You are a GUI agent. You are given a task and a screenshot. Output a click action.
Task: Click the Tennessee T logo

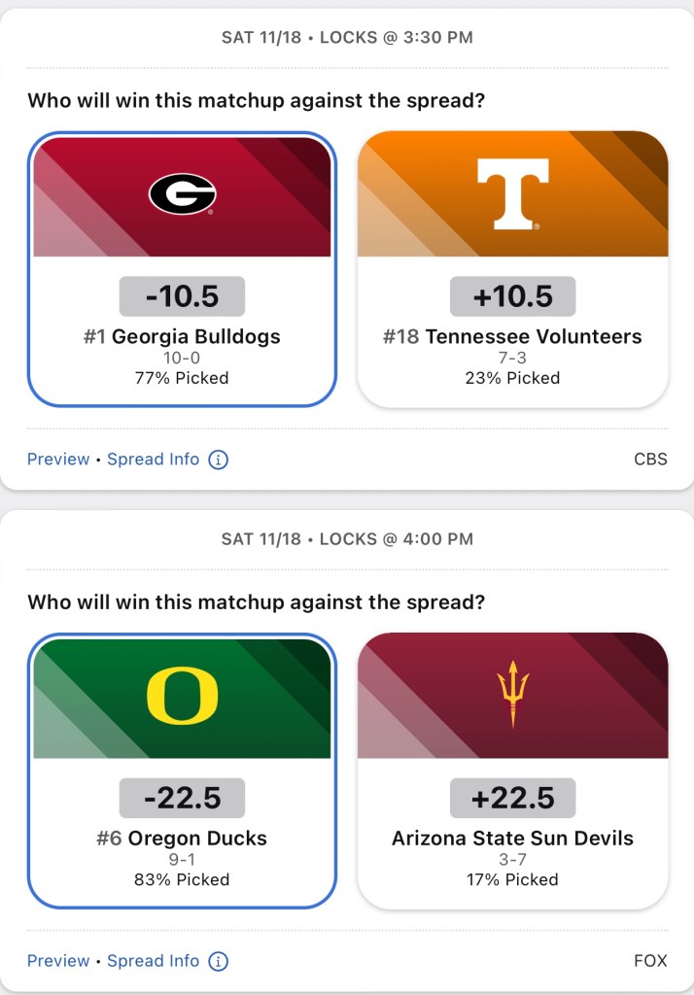pyautogui.click(x=512, y=194)
